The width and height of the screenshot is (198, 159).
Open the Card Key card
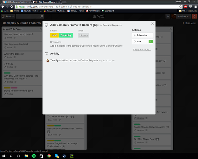click(22, 65)
